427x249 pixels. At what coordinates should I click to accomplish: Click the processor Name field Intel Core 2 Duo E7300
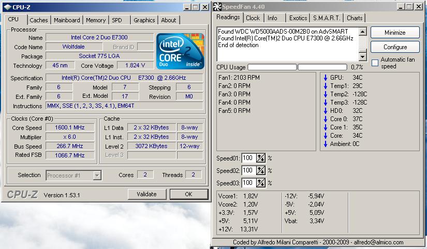[x=99, y=37]
